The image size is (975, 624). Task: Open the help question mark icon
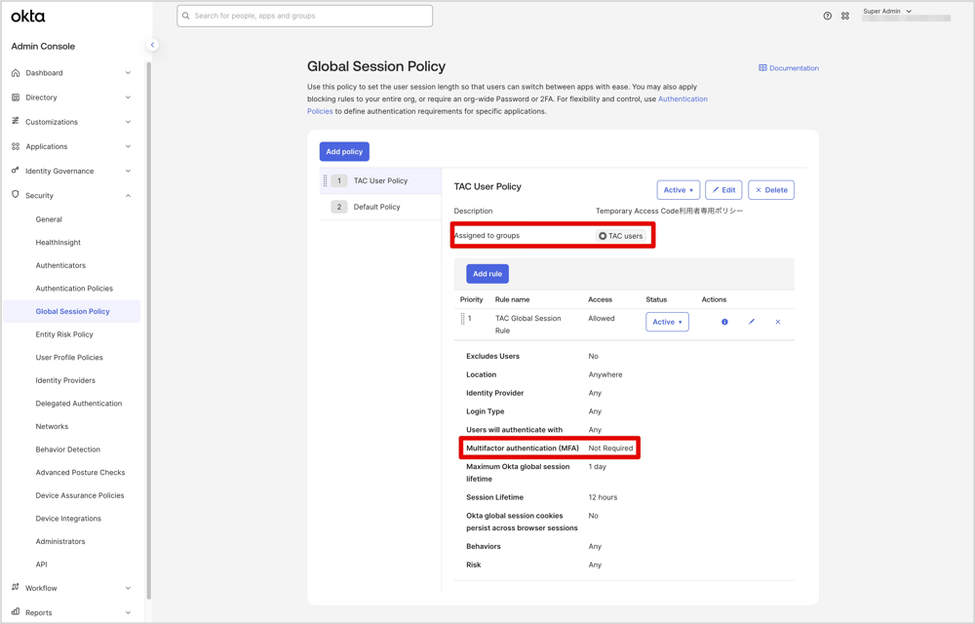tap(827, 17)
